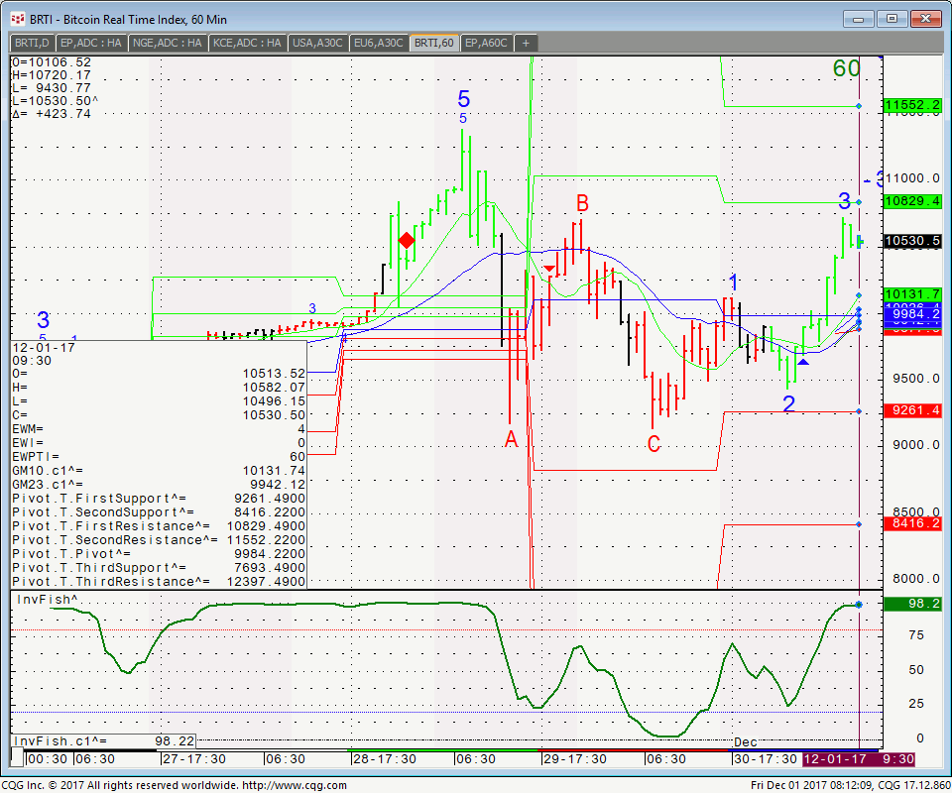
Task: Minimize the BRTI chart window
Action: [858, 19]
